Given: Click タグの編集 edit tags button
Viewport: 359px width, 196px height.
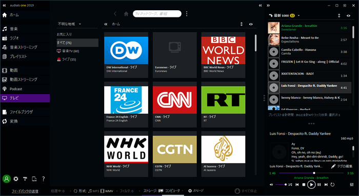Looking at the screenshot, I should (x=342, y=166).
